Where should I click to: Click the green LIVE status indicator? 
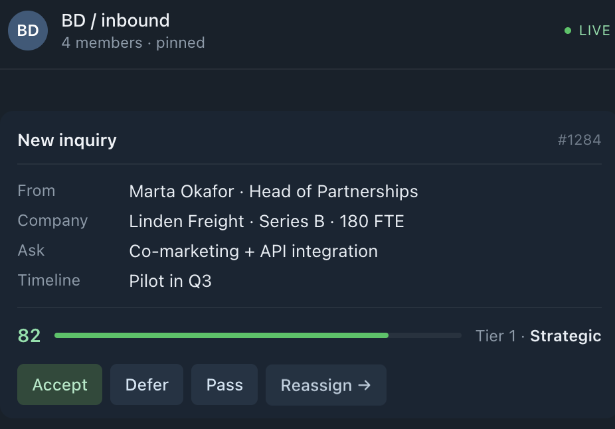587,31
